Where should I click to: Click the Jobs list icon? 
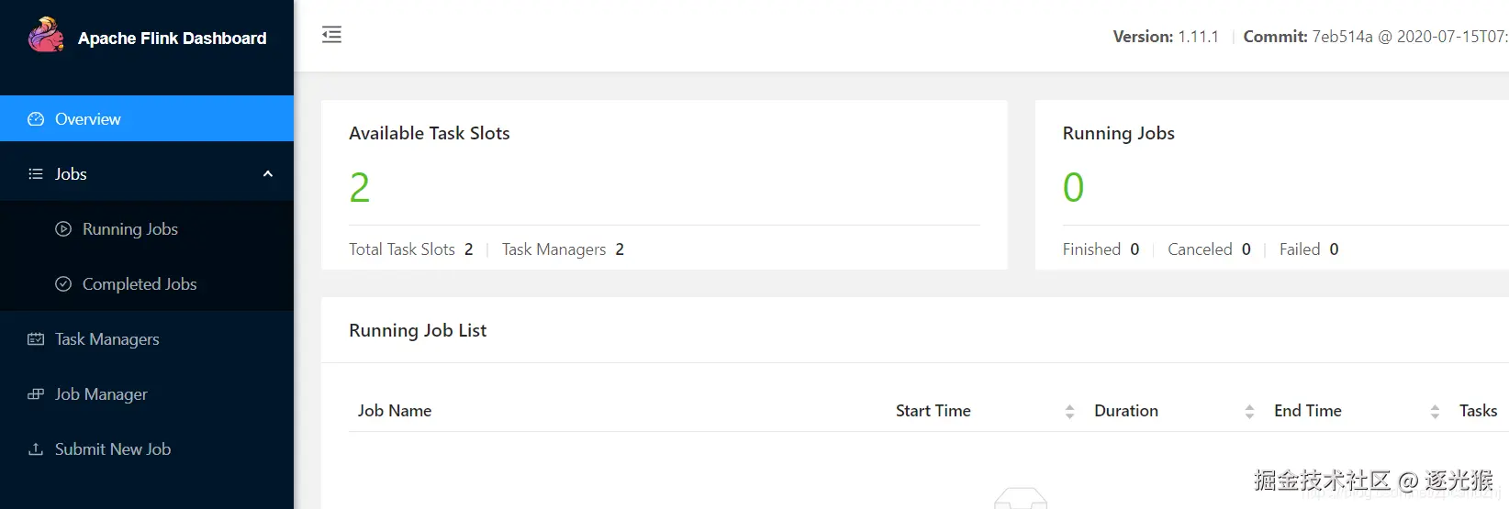pyautogui.click(x=36, y=174)
